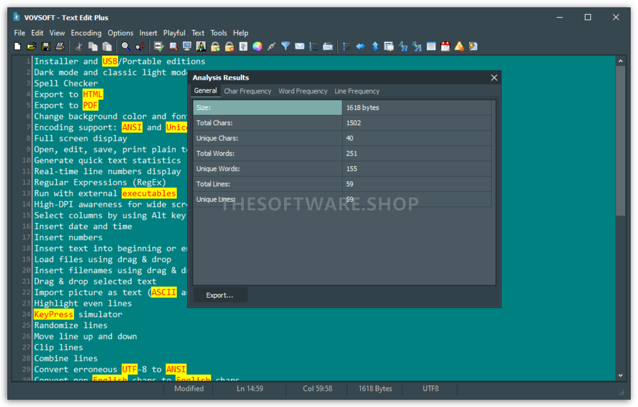Open the Insert menu
The image size is (638, 407).
148,33
